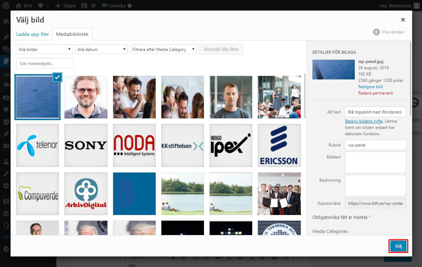The image size is (422, 267).
Task: Click the Sök medieobjekt search field
Action: pos(45,63)
